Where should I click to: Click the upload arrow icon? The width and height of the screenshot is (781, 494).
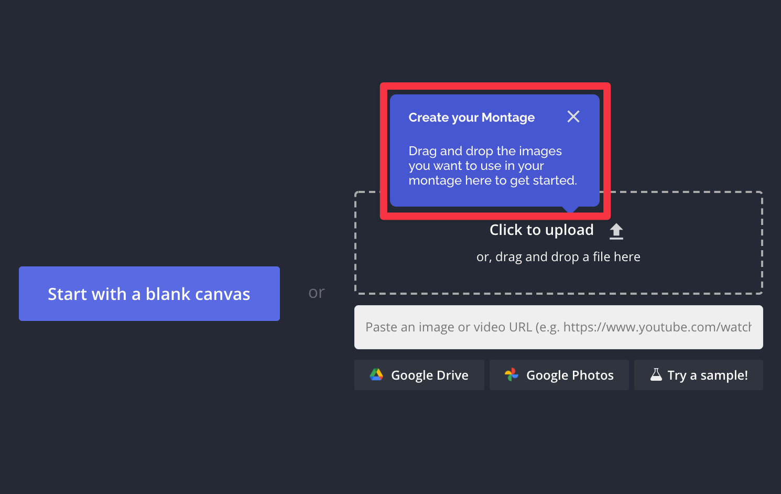point(616,231)
